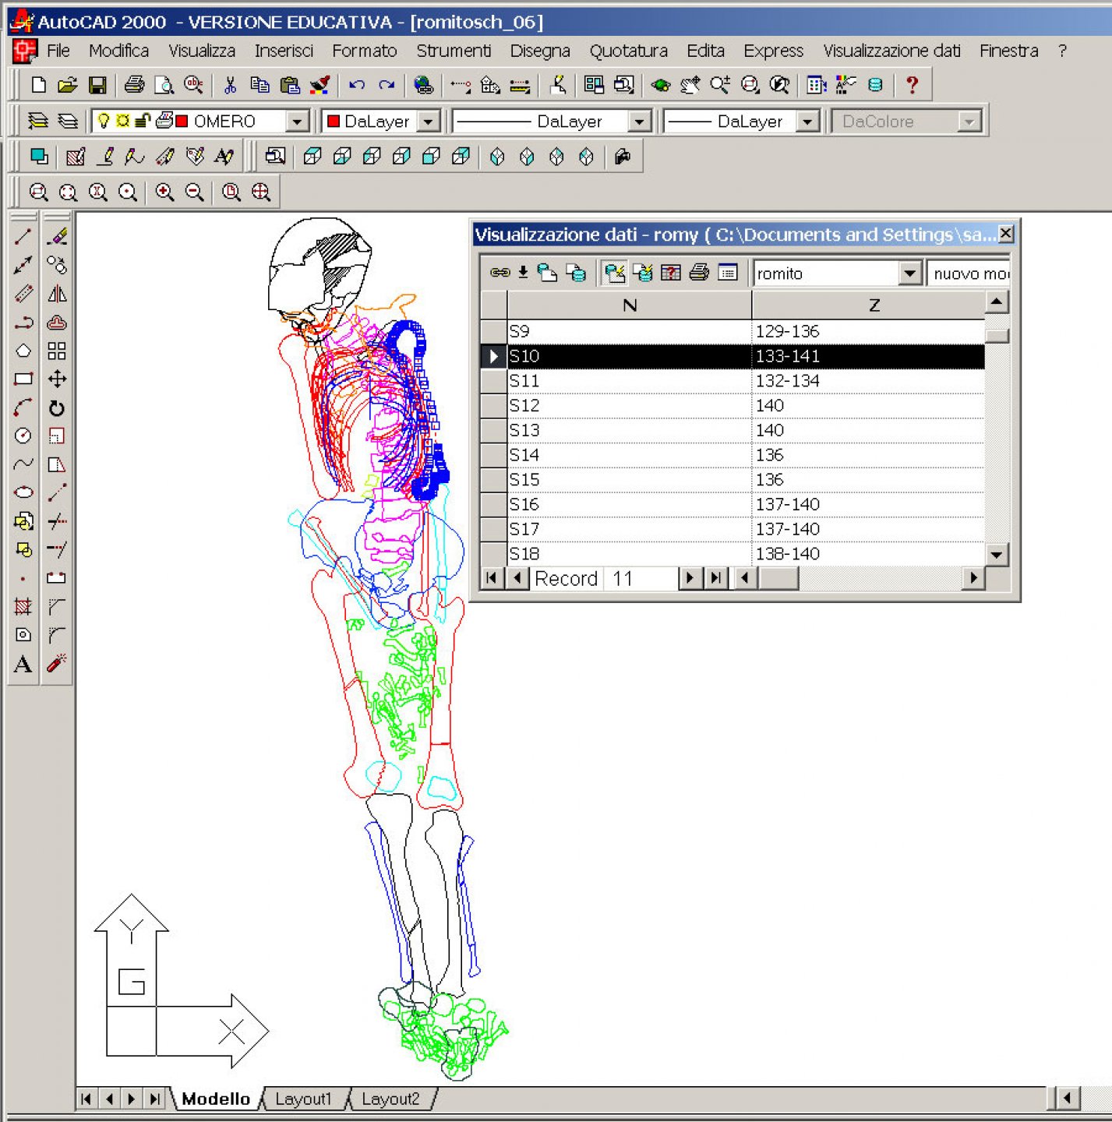Open a drawing file via toolbar folder icon
Screen dimensions: 1112x1122
point(68,85)
